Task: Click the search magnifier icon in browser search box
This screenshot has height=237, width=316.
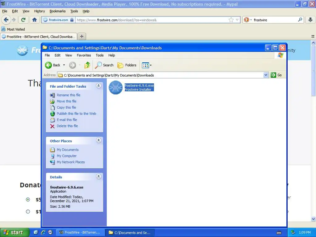Action: click(300, 19)
